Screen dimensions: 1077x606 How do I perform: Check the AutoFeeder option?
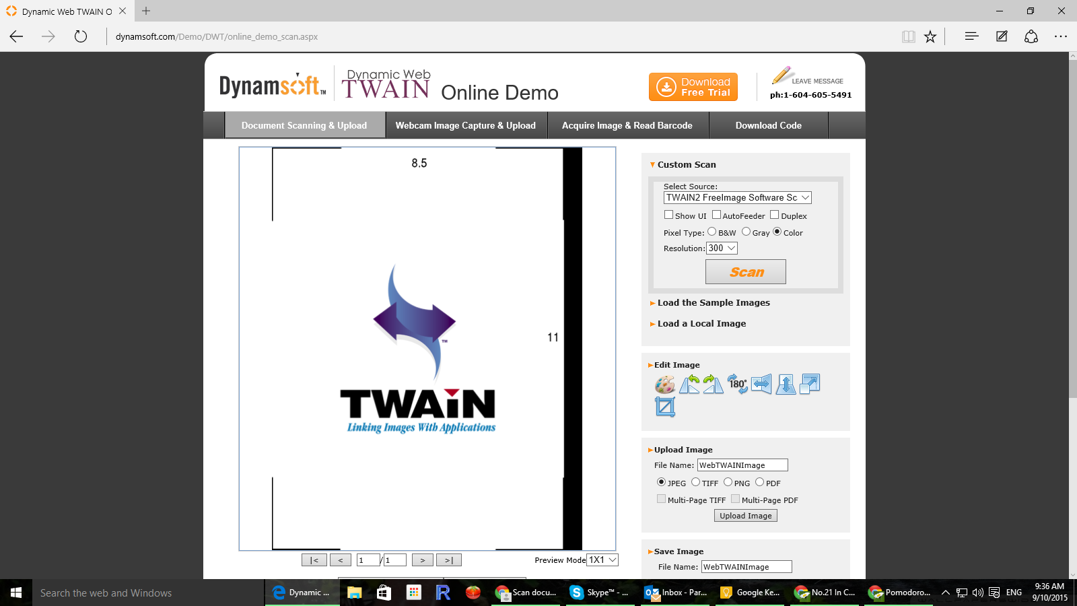click(716, 215)
